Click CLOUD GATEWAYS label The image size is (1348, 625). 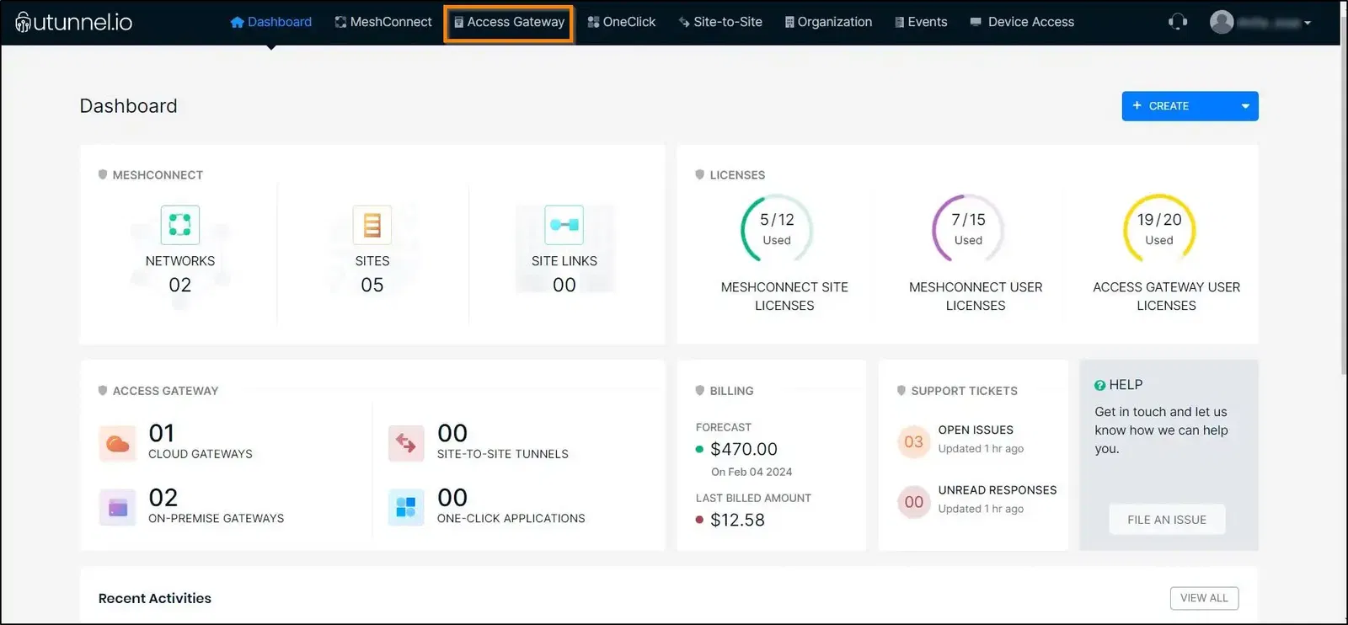point(201,454)
